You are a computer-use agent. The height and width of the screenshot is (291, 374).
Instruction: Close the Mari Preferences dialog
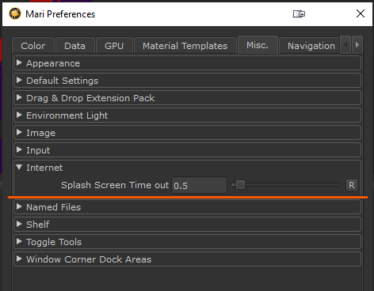coord(361,13)
